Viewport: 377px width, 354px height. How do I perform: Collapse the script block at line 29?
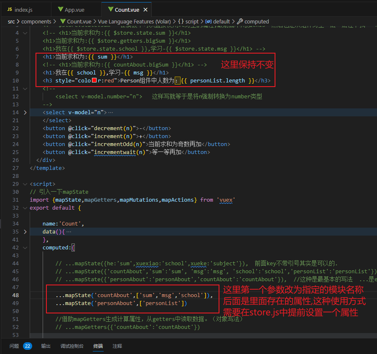coord(25,184)
